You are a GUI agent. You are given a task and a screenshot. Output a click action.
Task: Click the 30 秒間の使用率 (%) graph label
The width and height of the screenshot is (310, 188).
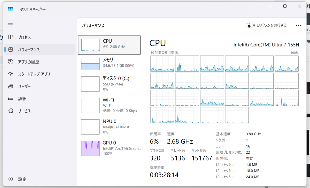[x=165, y=52]
